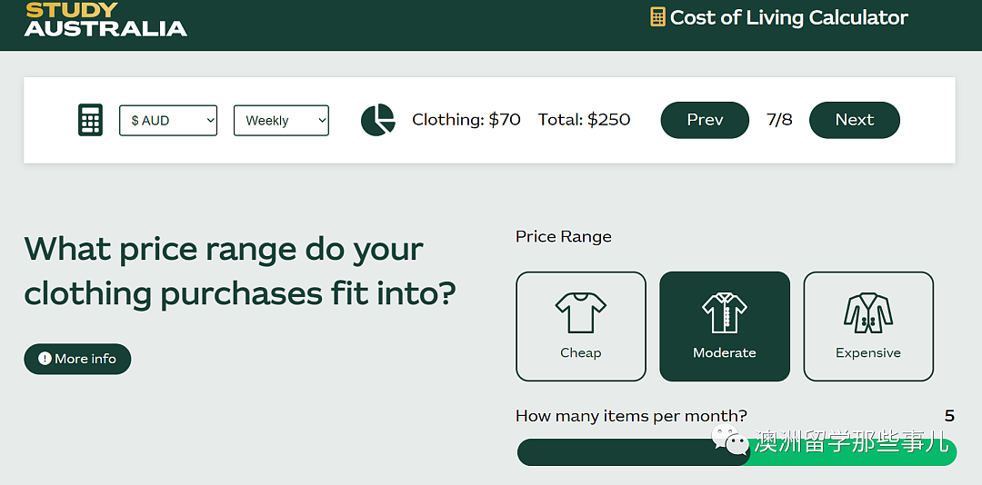Open the More info button
The height and width of the screenshot is (485, 982).
(77, 359)
